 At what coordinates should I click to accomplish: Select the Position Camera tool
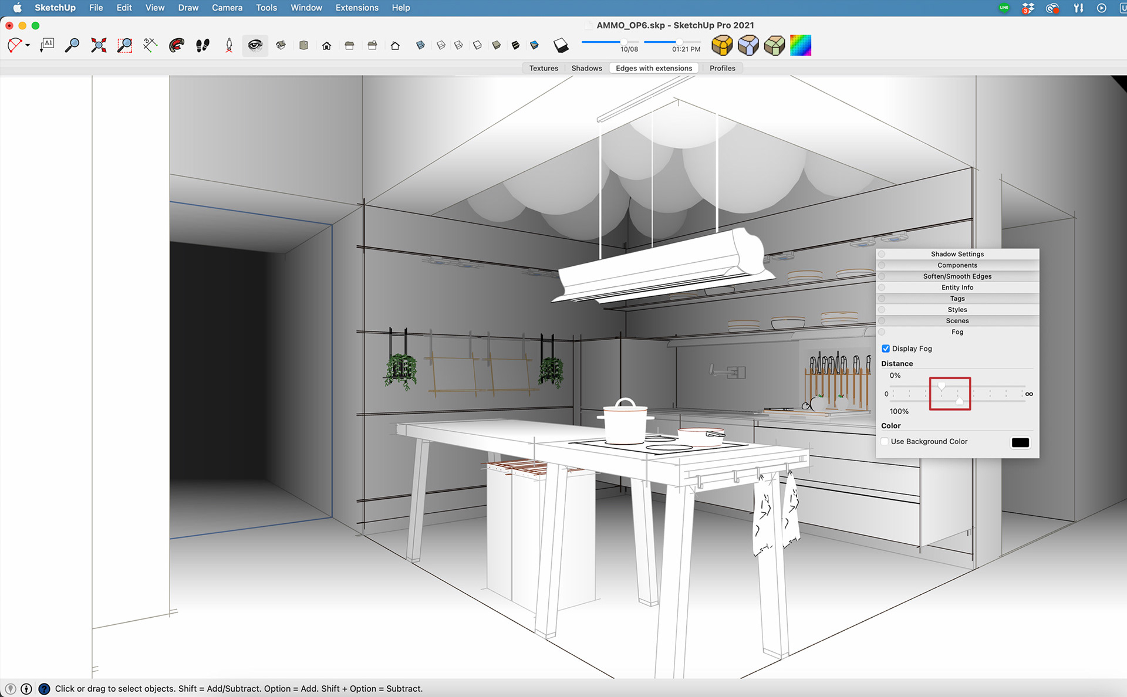(229, 45)
